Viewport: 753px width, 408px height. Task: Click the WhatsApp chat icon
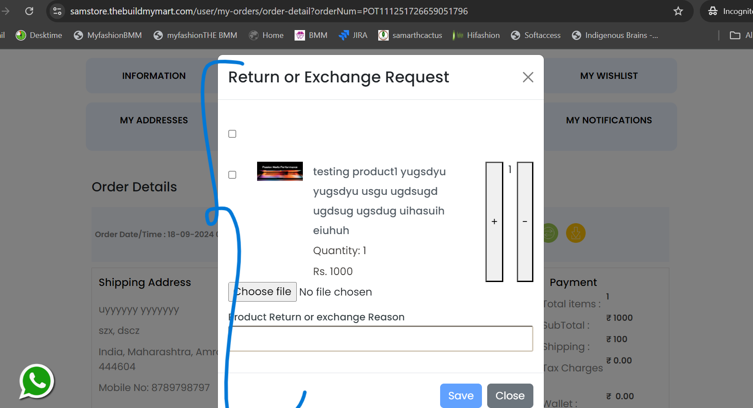[37, 382]
